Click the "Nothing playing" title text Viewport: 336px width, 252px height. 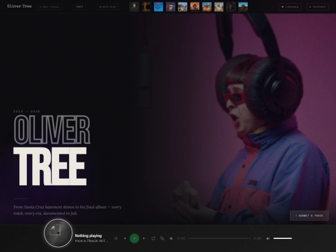(88, 236)
